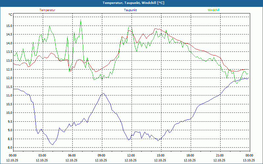Image resolution: width=263 pixels, height=164 pixels.
Task: Click the highest peak of the green Windchill curve
Action: [x=81, y=20]
